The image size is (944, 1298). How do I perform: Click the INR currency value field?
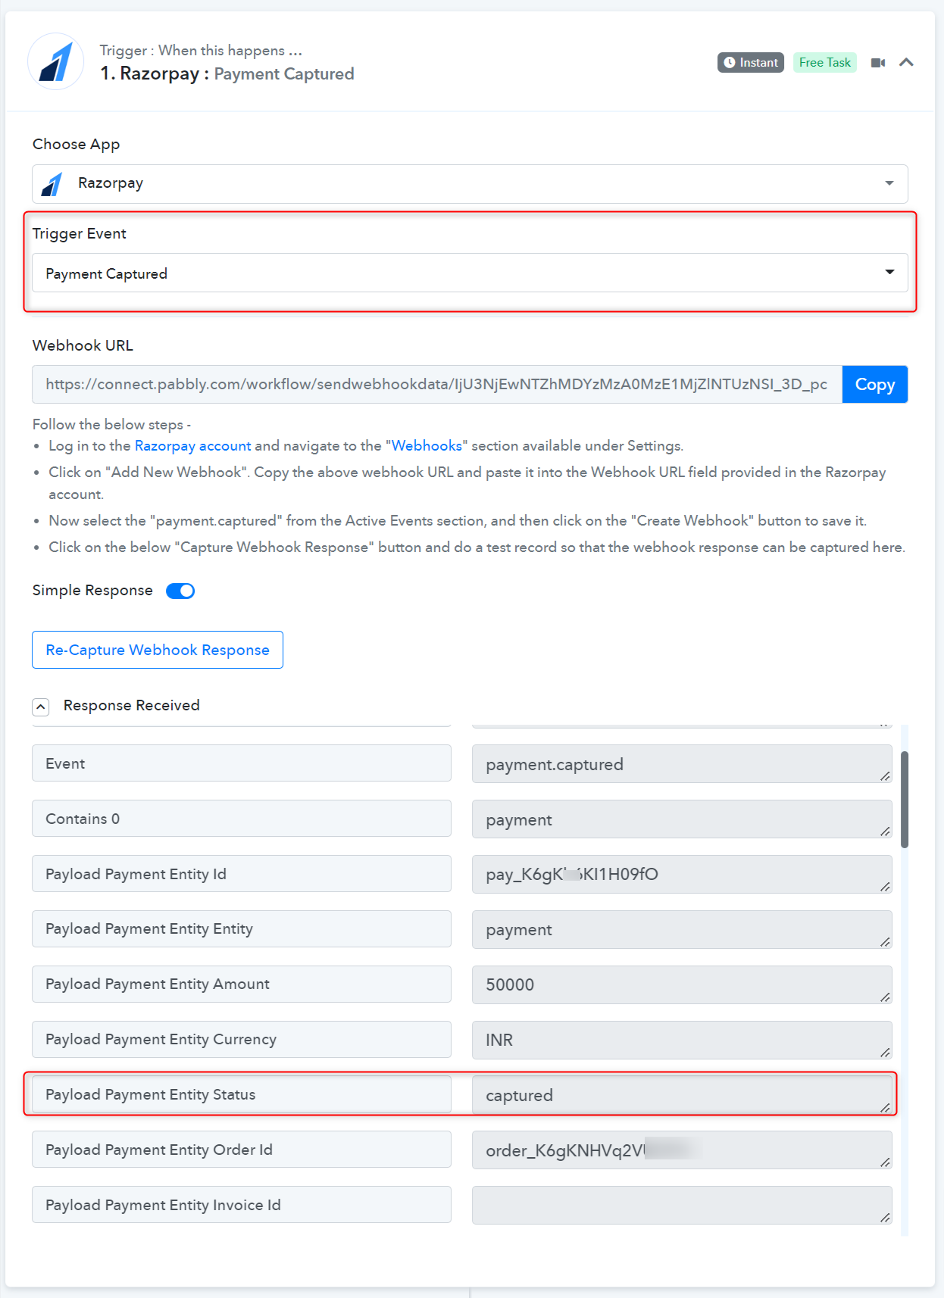coord(682,1040)
